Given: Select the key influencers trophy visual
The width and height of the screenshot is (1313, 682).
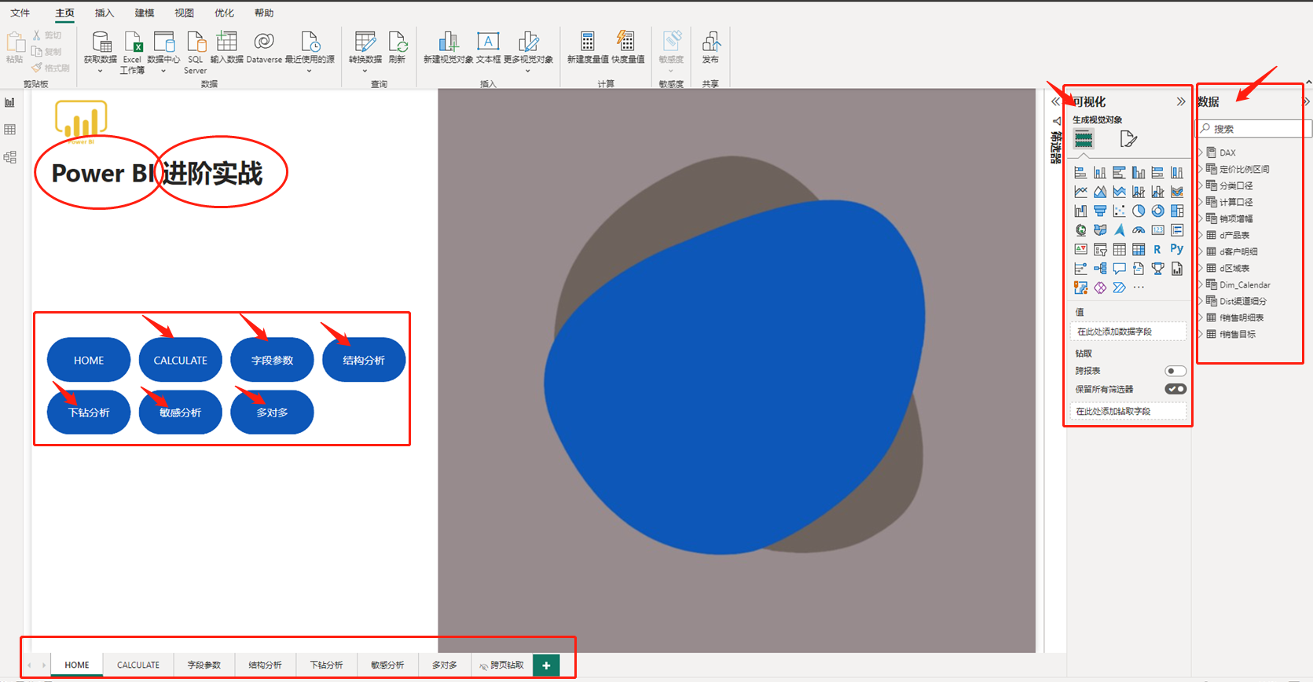Looking at the screenshot, I should click(x=1157, y=269).
